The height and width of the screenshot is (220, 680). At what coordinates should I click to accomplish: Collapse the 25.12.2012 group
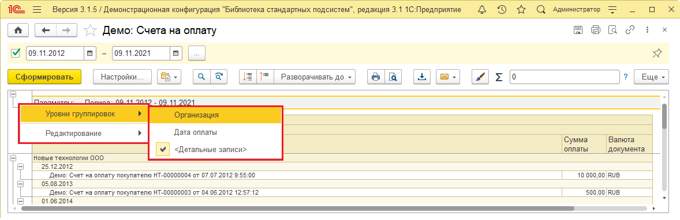pyautogui.click(x=20, y=166)
